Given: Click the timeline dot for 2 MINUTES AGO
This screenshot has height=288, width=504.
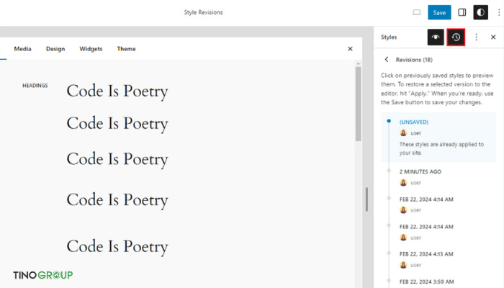Looking at the screenshot, I should tap(389, 171).
